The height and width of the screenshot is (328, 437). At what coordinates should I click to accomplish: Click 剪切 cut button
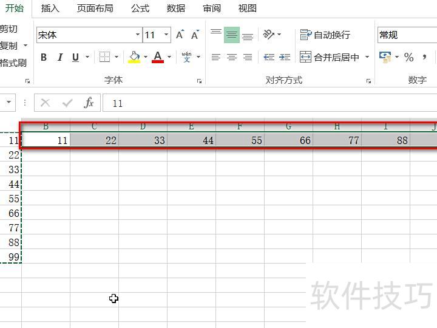[8, 29]
